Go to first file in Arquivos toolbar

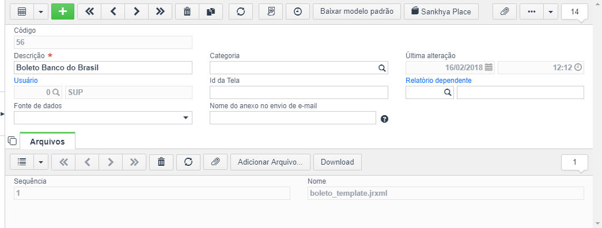(x=63, y=162)
